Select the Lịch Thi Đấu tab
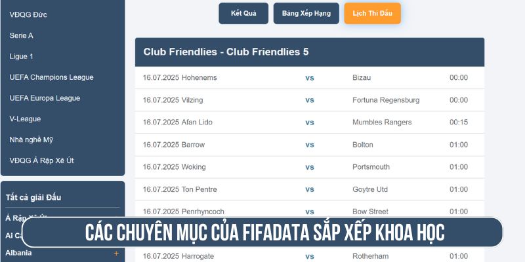Image resolution: width=525 pixels, height=262 pixels. pyautogui.click(x=372, y=13)
